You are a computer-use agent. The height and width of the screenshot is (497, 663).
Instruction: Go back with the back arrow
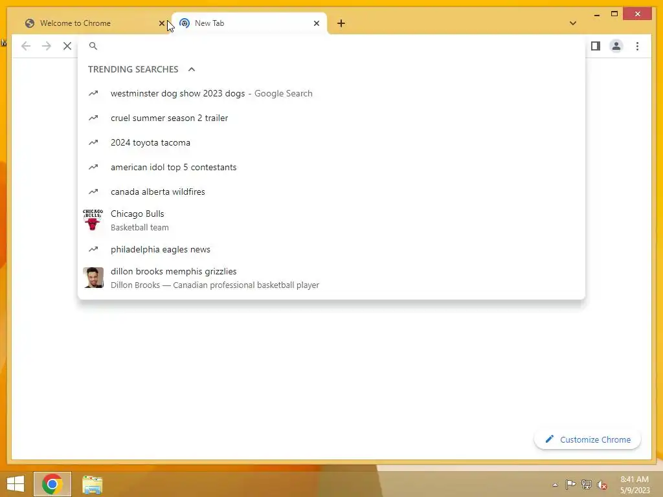26,46
